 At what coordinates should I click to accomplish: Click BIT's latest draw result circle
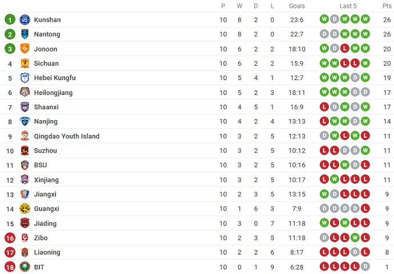click(x=365, y=267)
